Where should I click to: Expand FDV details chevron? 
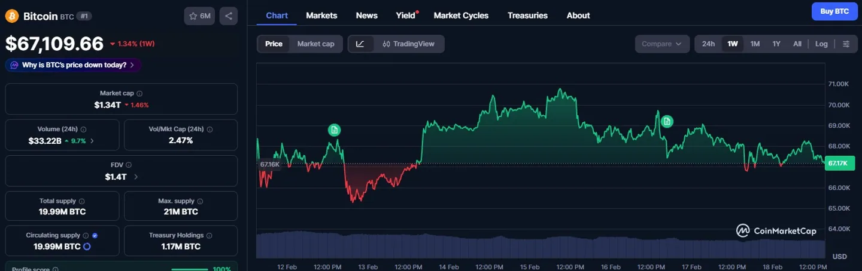136,177
